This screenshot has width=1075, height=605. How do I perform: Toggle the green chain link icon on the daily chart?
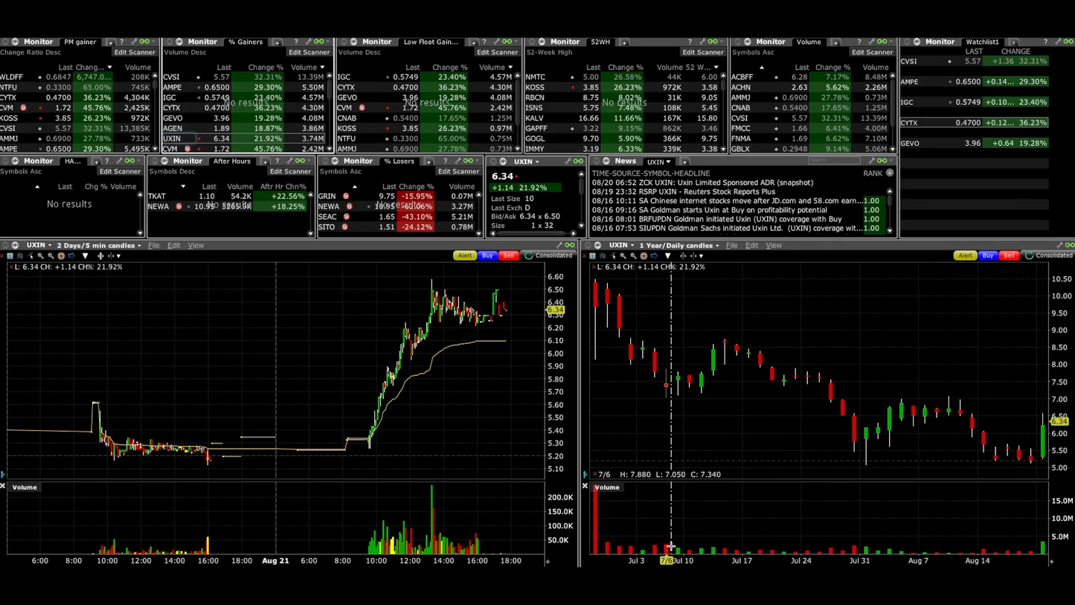1069,245
